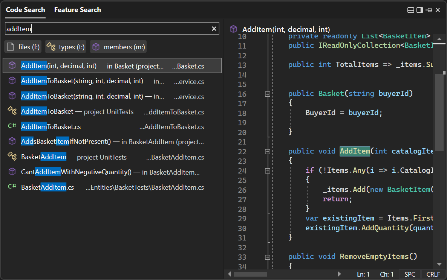
Task: Toggle the files (f:) filter
Action: click(x=23, y=47)
